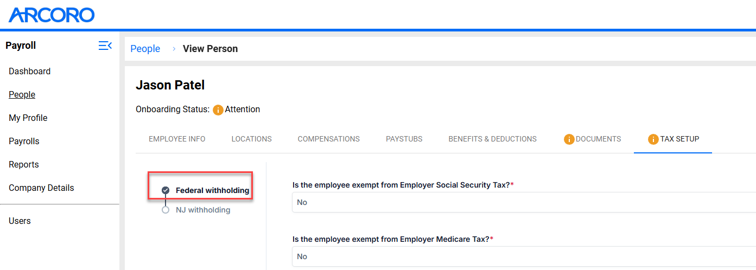Viewport: 756px width, 270px height.
Task: Click the breadcrumb chevron separator
Action: click(x=174, y=49)
